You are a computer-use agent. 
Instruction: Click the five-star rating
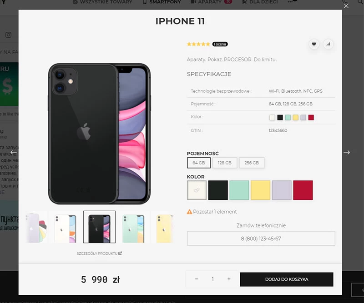tap(198, 44)
